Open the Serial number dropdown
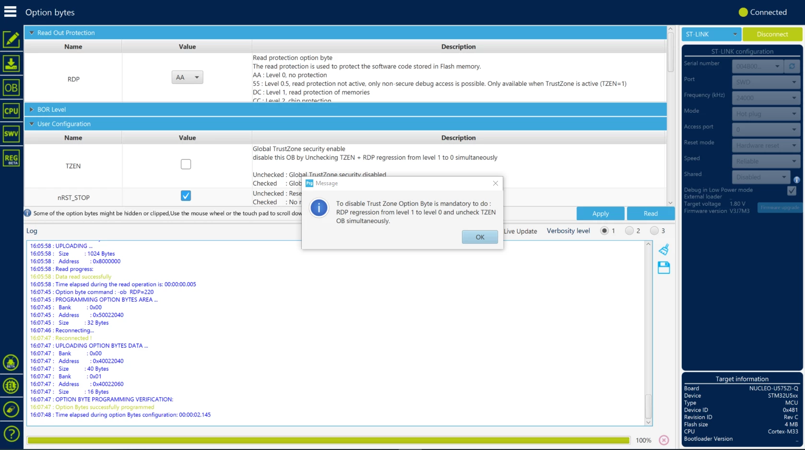805x450 pixels. point(758,66)
